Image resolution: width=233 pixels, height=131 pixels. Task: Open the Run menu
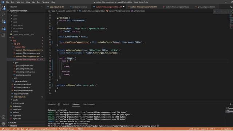coord(39,2)
